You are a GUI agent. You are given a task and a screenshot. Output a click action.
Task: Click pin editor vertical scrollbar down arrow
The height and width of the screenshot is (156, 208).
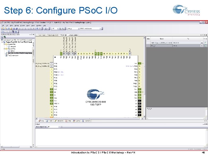[x=144, y=116]
